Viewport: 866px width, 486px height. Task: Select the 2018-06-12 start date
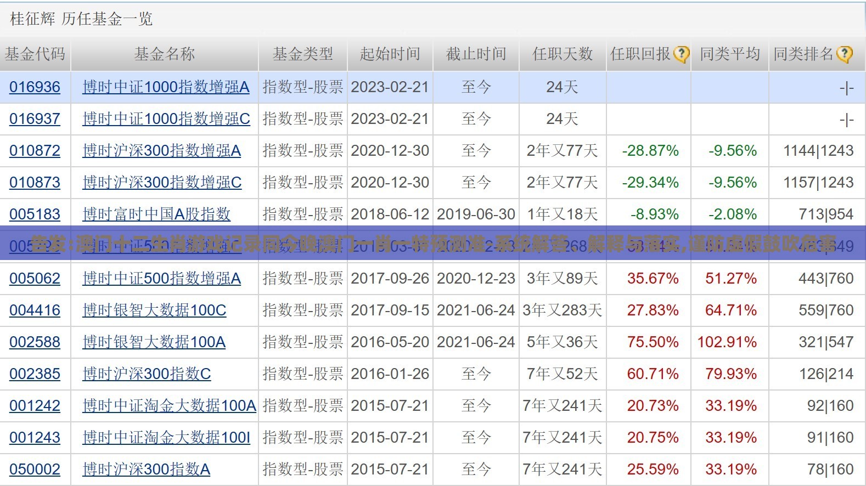tap(390, 214)
